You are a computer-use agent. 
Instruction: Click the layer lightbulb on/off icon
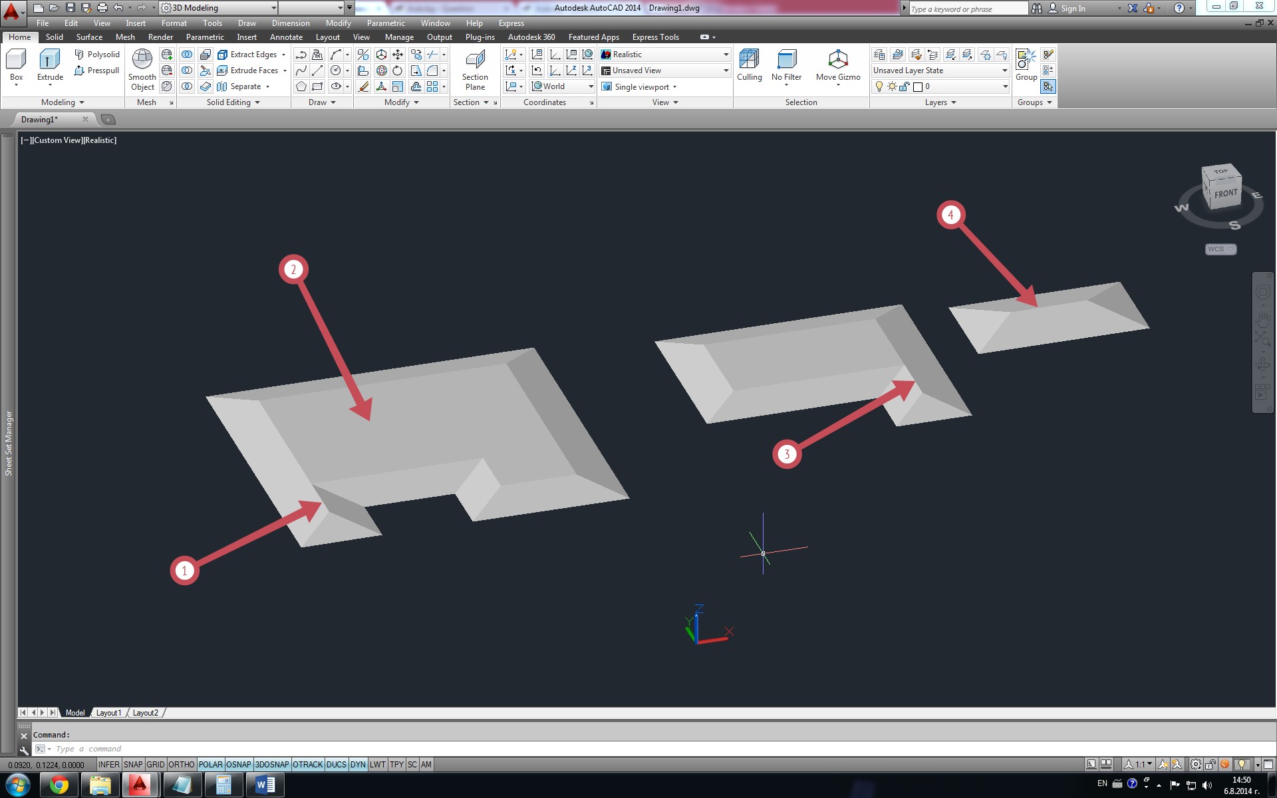pos(879,86)
